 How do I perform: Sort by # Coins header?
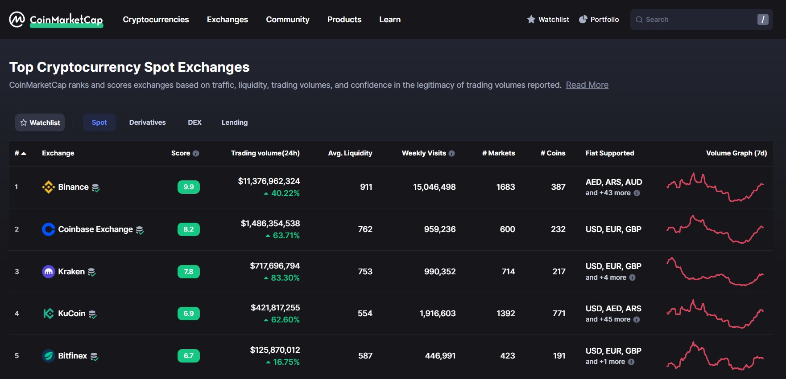[553, 153]
